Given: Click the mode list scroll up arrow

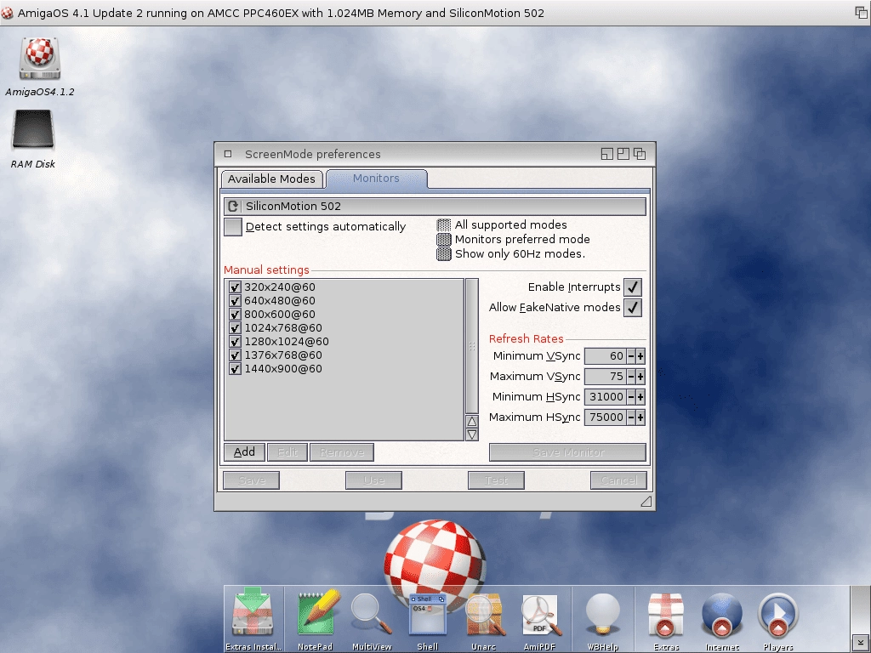Looking at the screenshot, I should (x=472, y=422).
